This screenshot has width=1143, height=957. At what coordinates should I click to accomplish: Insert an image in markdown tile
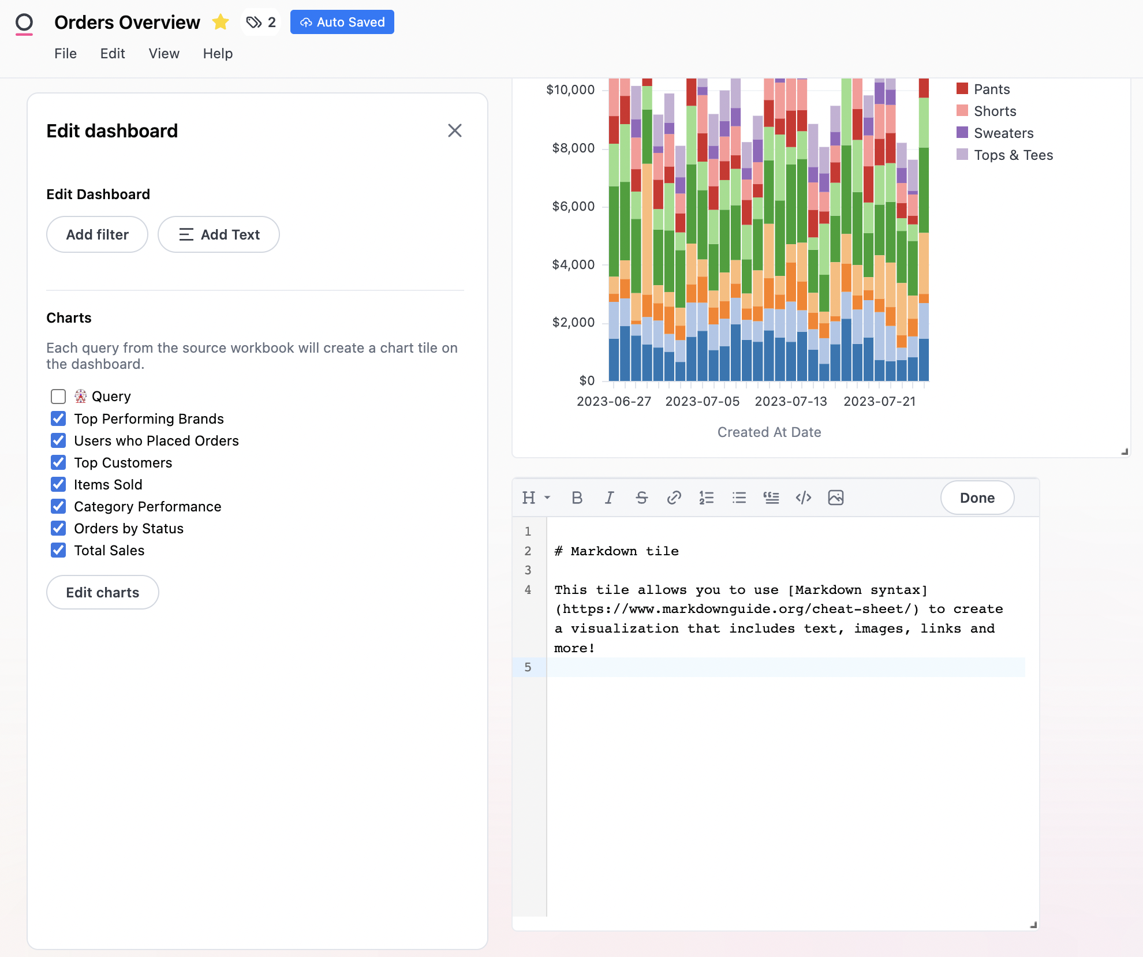(836, 498)
